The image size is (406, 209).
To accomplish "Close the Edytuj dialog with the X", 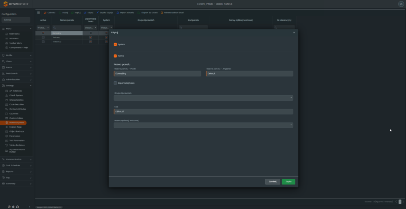I will tap(294, 33).
